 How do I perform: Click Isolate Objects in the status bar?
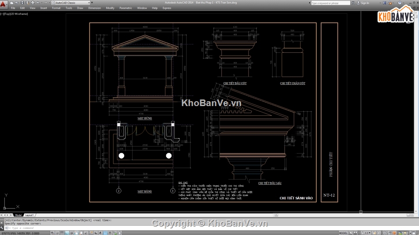(405, 233)
